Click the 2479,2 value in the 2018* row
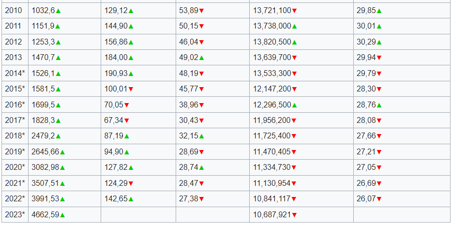The height and width of the screenshot is (226, 452). 43,136
